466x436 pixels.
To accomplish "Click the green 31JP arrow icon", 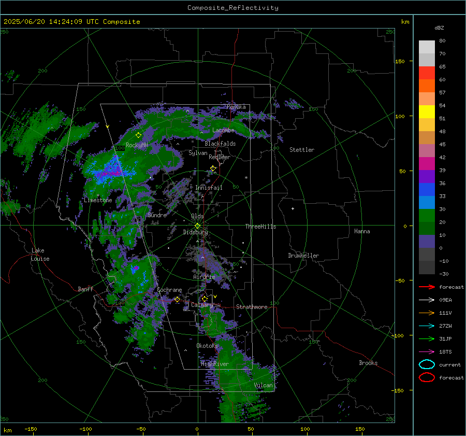I will point(427,339).
